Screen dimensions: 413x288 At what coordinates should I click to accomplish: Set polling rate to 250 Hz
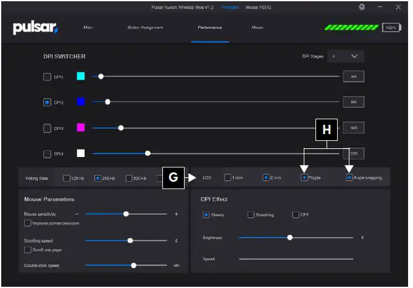pos(98,178)
